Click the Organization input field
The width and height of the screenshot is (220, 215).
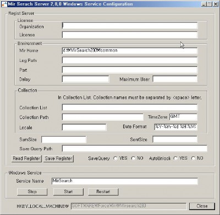click(x=130, y=26)
